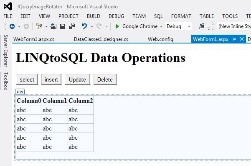Screen dimensions: 251x166
Task: Select the div tag label above the grid
Action: pos(20,92)
